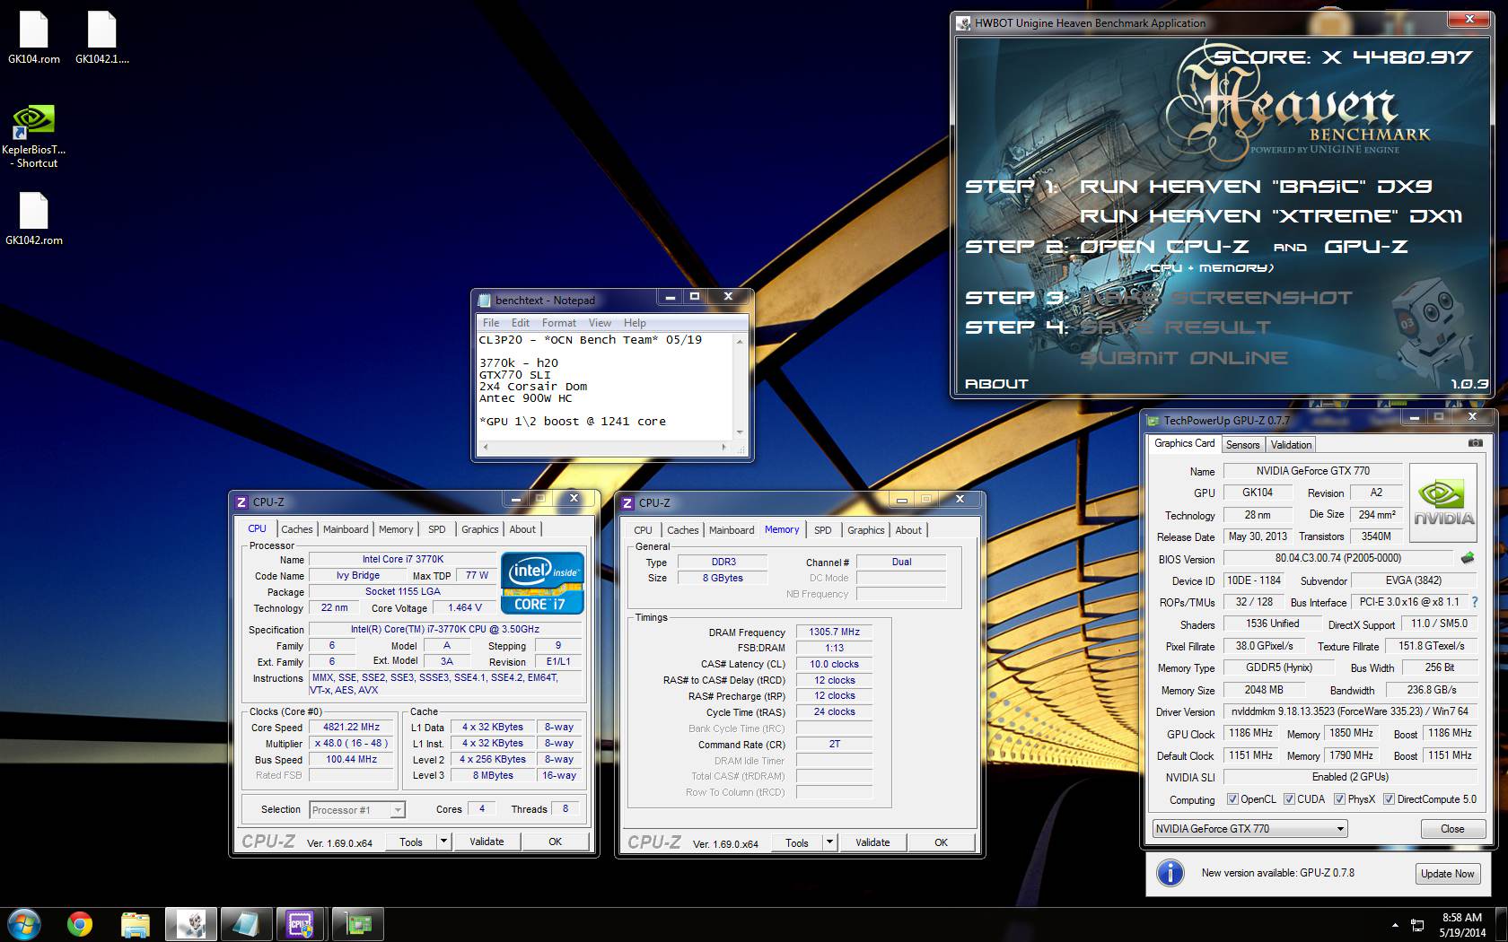Click the GPU-Z title bar icon

pos(1153,420)
